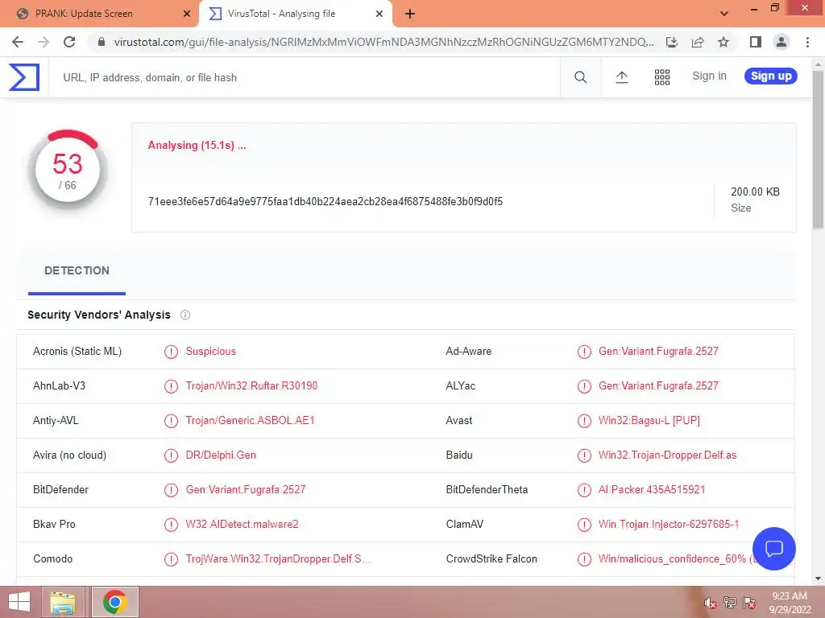Open the apps grid icon
Viewport: 825px width, 618px height.
pyautogui.click(x=662, y=77)
